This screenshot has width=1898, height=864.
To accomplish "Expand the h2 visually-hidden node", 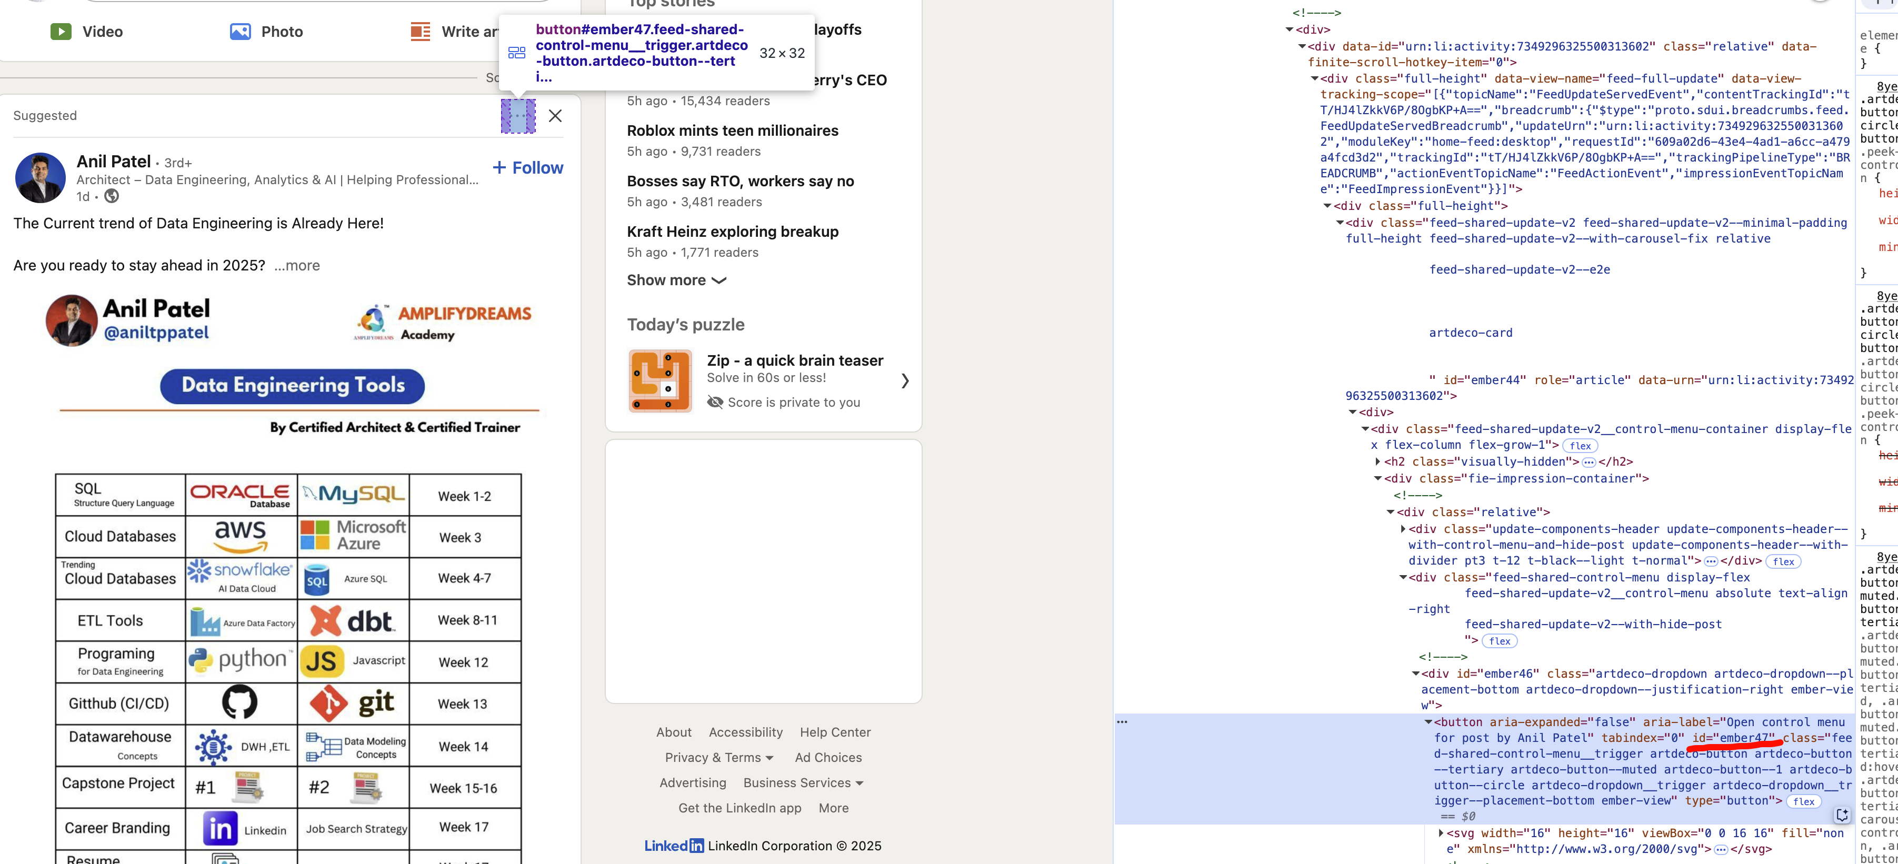I will [1378, 462].
